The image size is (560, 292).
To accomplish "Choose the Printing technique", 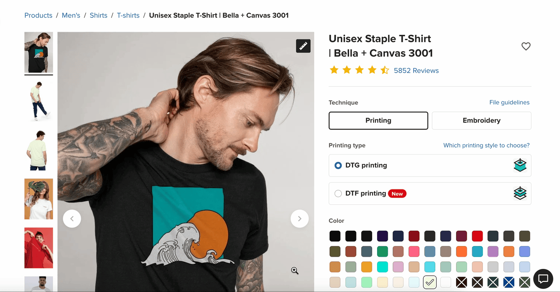I will tap(378, 120).
